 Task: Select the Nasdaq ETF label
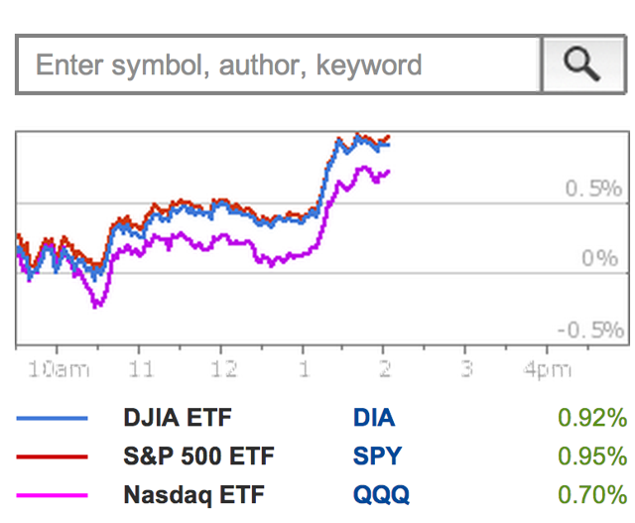(x=194, y=494)
